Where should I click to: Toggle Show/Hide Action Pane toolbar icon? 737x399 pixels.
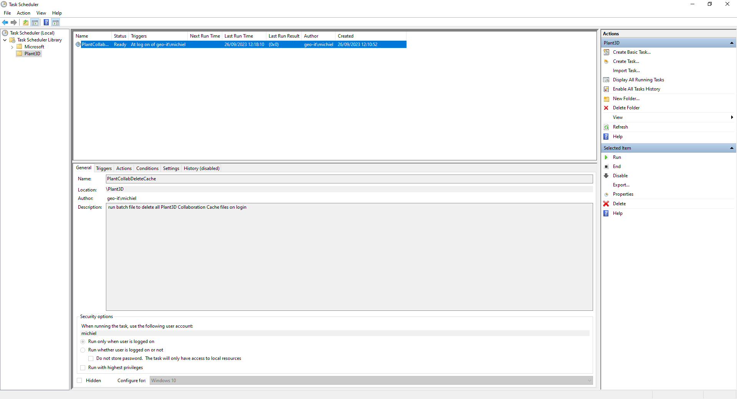tap(56, 22)
